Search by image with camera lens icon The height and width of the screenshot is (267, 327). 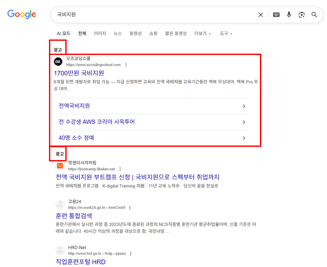click(x=302, y=15)
